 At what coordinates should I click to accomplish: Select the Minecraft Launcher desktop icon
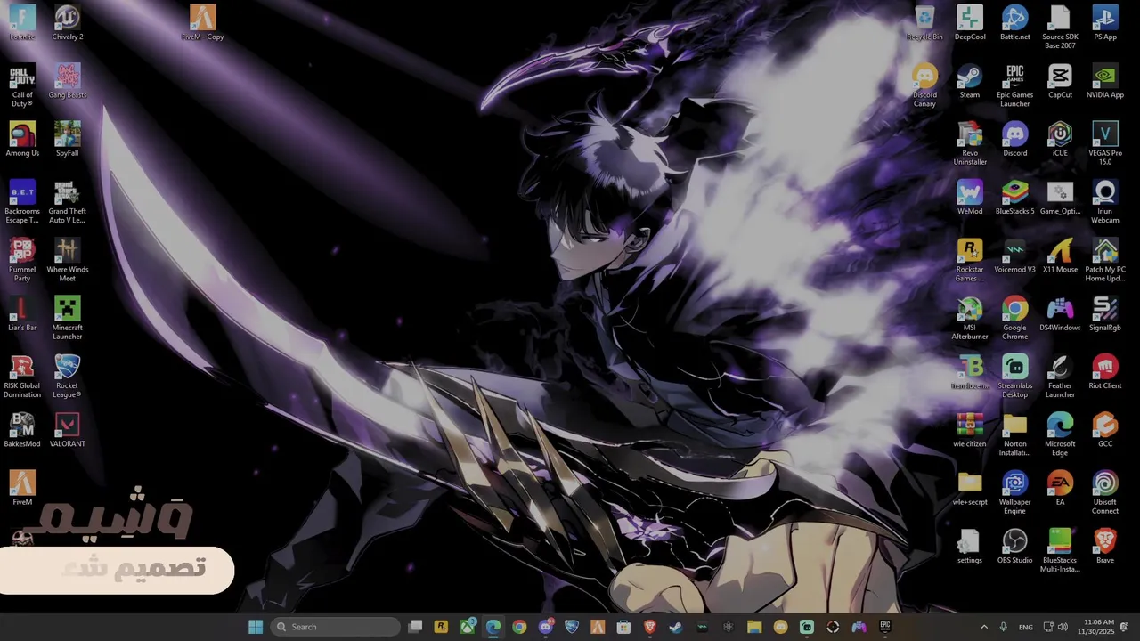(x=68, y=318)
